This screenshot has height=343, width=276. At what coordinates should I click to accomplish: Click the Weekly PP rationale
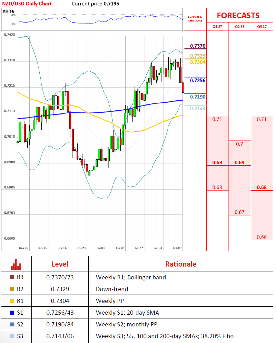pos(110,301)
